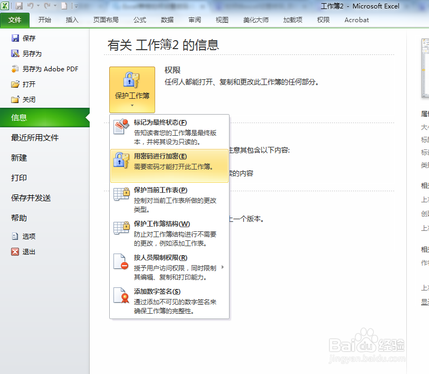This screenshot has width=429, height=374.
Task: Open the 文件 tab
Action: [x=15, y=20]
